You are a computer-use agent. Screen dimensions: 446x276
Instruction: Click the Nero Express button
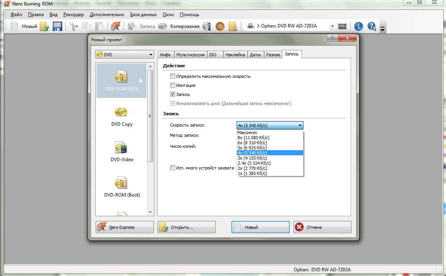pos(124,227)
